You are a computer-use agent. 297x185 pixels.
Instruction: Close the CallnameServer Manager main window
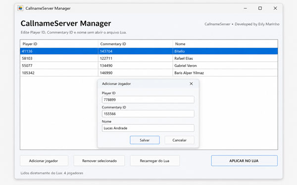point(275,8)
